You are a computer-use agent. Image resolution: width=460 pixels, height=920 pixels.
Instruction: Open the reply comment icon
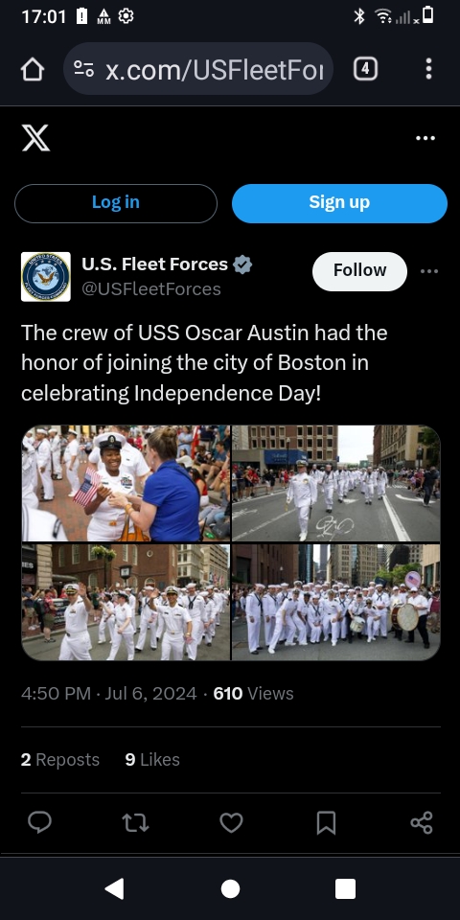pos(40,822)
